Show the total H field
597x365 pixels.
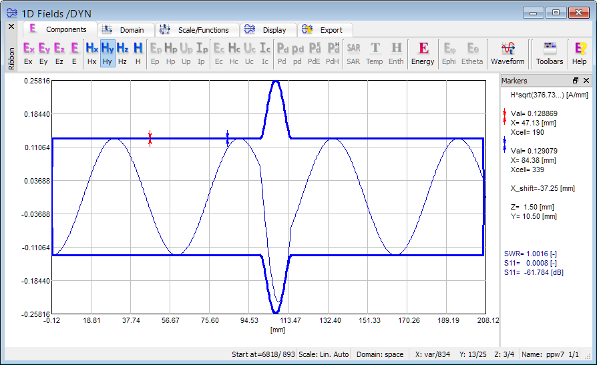pyautogui.click(x=138, y=53)
